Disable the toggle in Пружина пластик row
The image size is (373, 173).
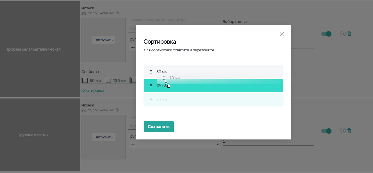(326, 131)
